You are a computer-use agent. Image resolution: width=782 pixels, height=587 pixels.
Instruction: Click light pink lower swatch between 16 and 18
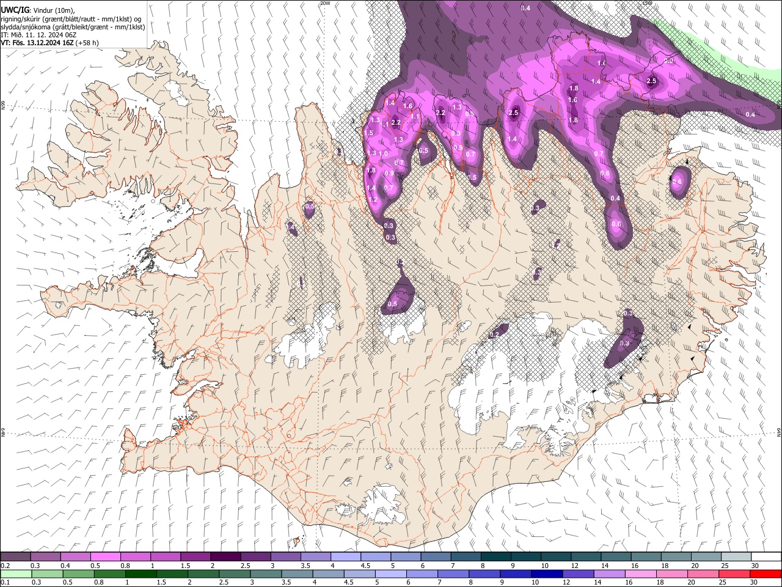tap(641, 574)
